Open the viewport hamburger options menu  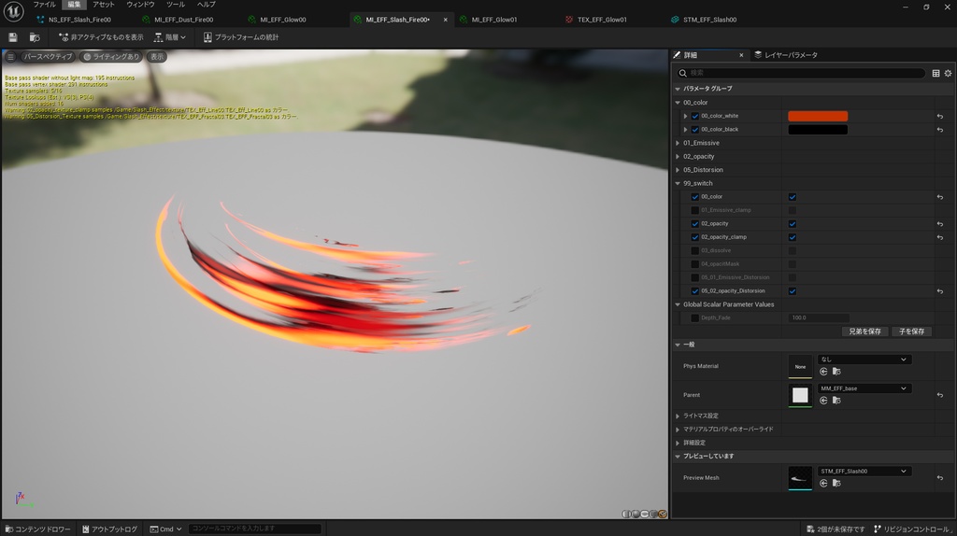point(10,57)
